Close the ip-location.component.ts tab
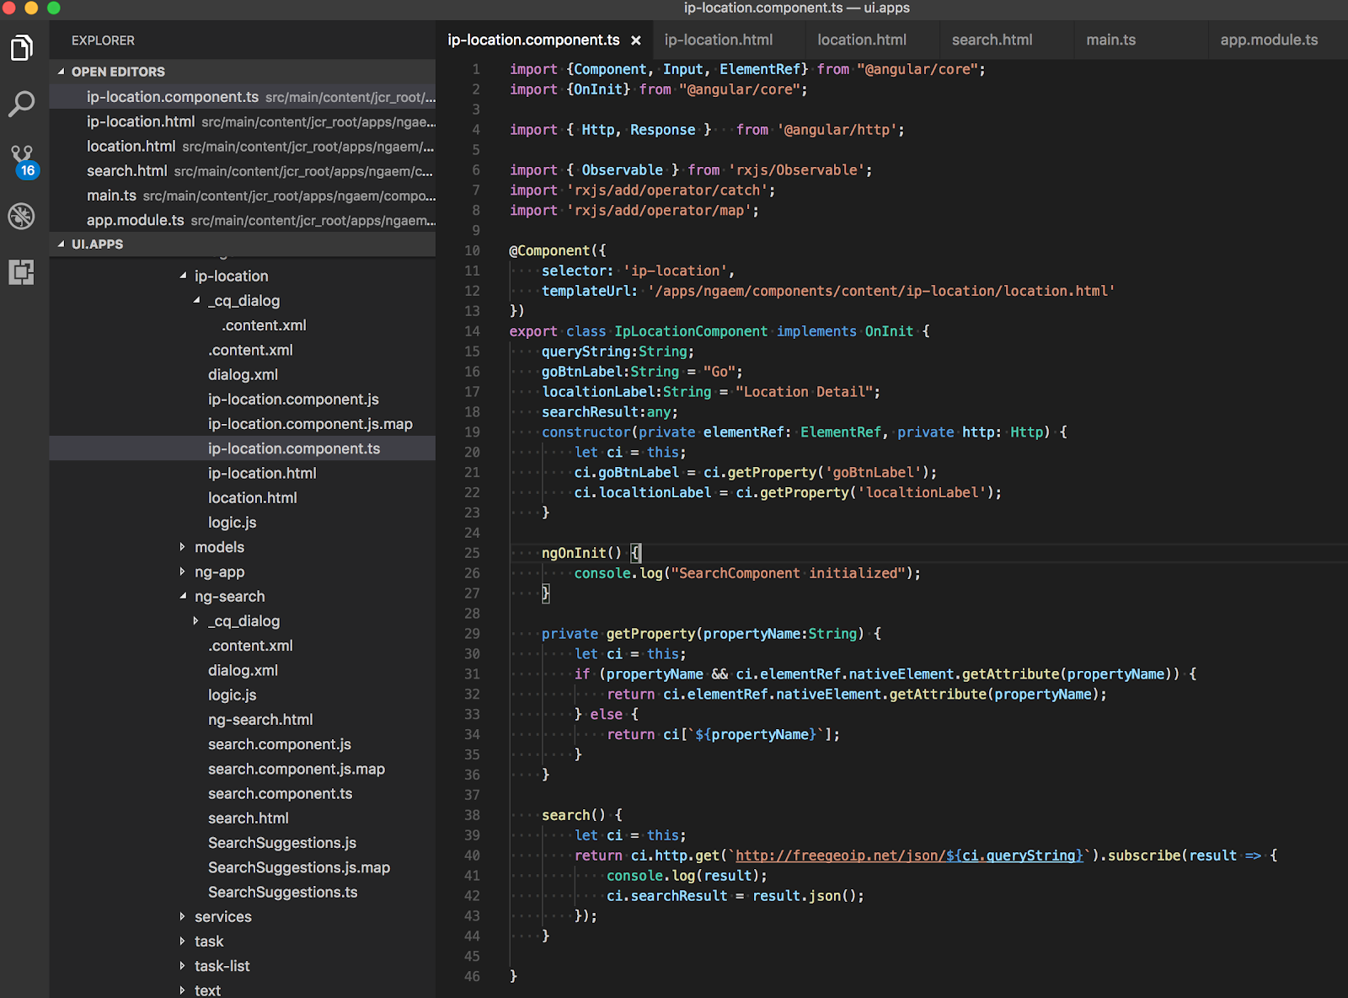1348x998 pixels. (x=636, y=40)
